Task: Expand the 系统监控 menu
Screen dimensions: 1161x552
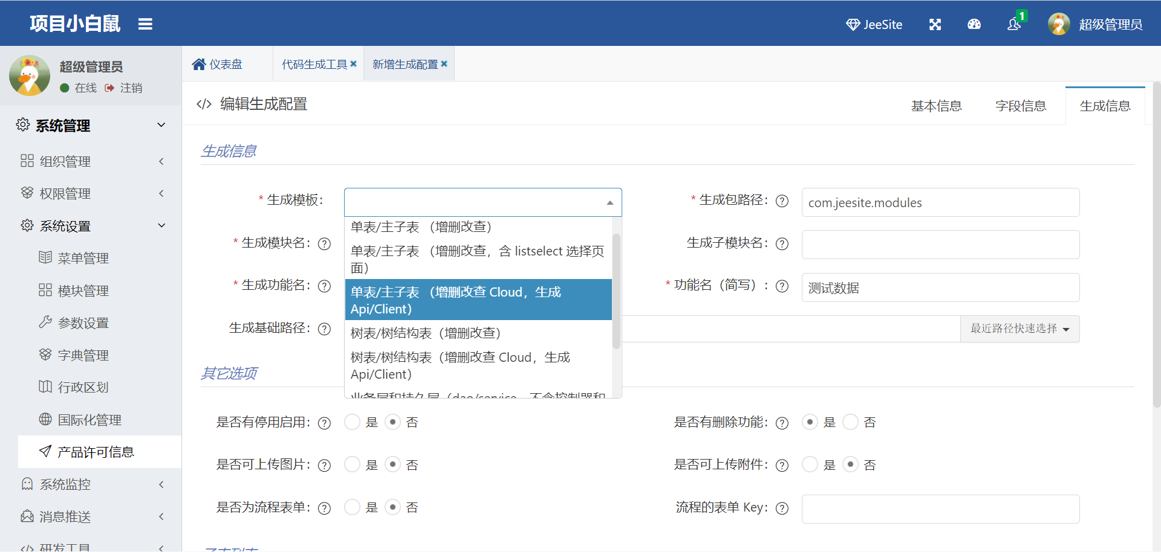Action: (x=91, y=484)
